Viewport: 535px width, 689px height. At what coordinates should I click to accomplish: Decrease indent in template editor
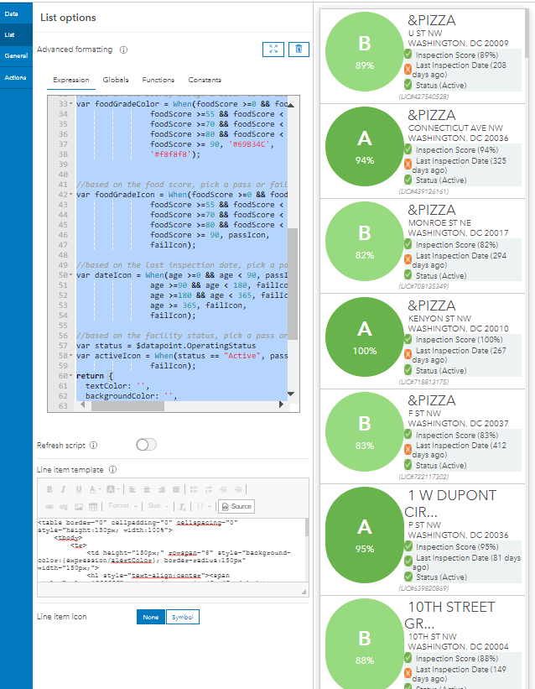223,489
